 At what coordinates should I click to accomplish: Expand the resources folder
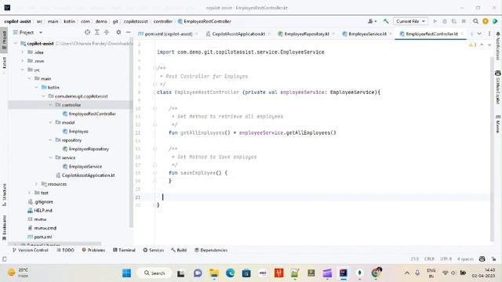click(36, 184)
